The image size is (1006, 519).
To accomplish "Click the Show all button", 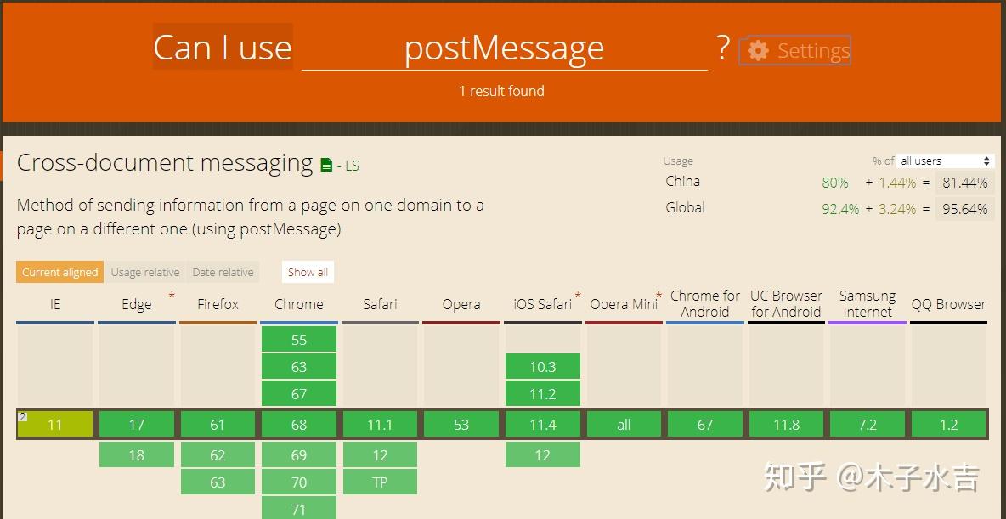I will [x=307, y=271].
